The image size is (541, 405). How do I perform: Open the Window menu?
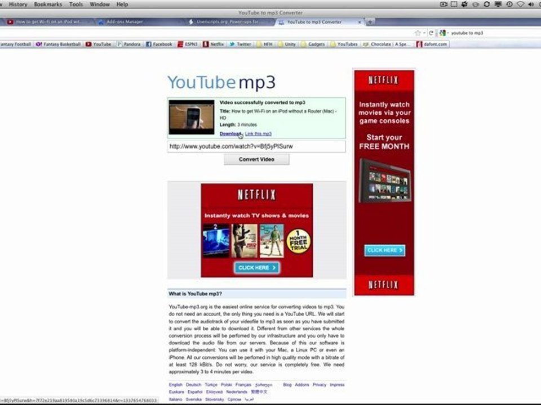(99, 4)
